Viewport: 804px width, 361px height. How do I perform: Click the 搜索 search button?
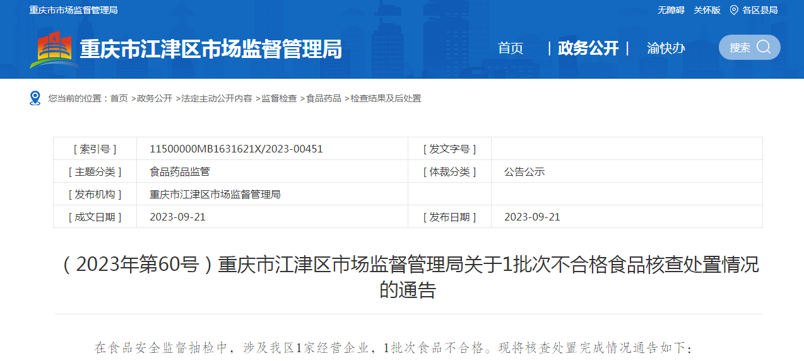(750, 47)
